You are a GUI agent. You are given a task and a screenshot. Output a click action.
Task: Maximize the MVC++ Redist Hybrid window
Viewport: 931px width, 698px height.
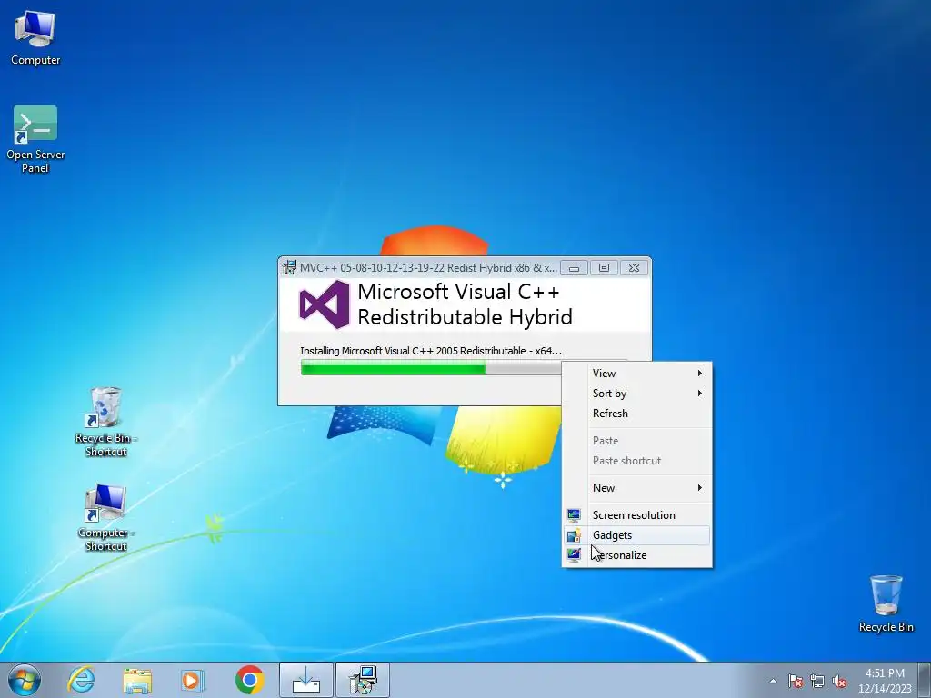604,268
